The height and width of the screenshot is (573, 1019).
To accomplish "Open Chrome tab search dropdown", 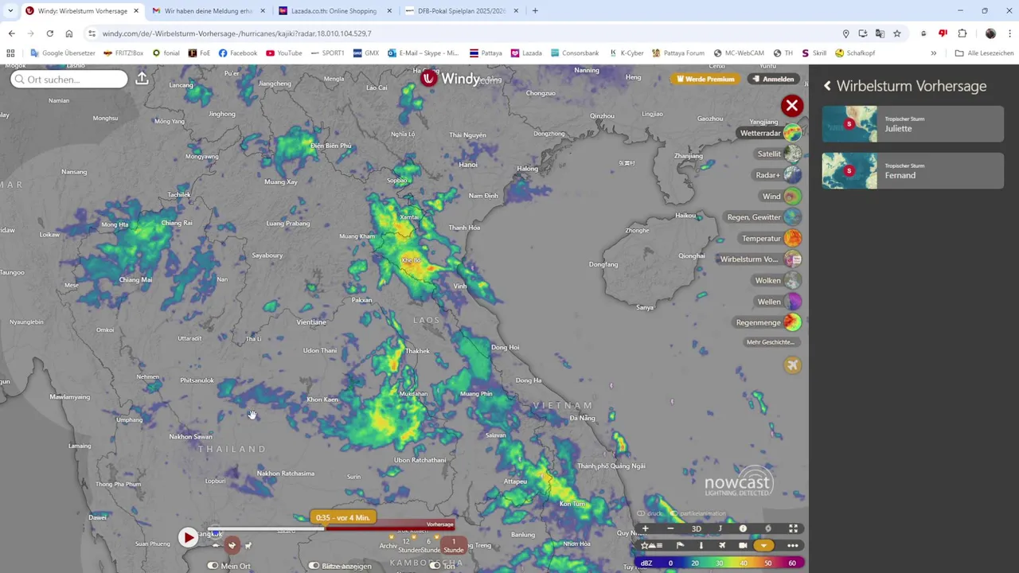I will [x=10, y=11].
